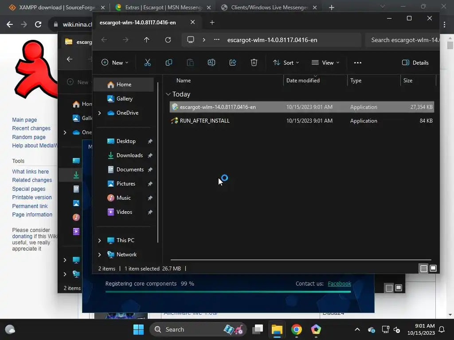Open Google Chrome from the taskbar
Screen dimensions: 454x340
296,329
